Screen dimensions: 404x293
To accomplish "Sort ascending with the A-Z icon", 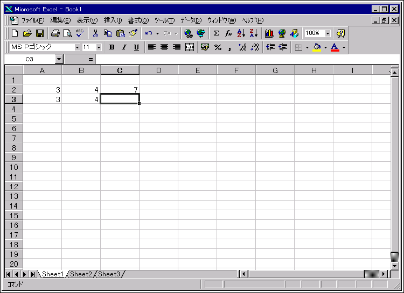I will pyautogui.click(x=241, y=33).
